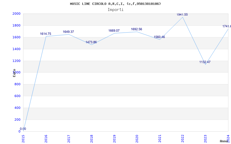Screen dimensions: 231x144
Task: Click the 1132.47 data label for 2023
Action: [x=205, y=62]
